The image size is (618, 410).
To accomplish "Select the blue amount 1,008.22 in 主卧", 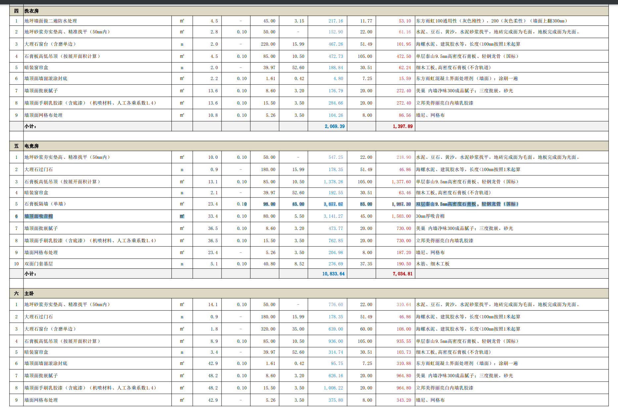I will tap(333, 388).
